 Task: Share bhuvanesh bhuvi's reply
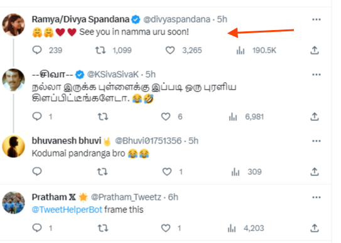point(315,172)
